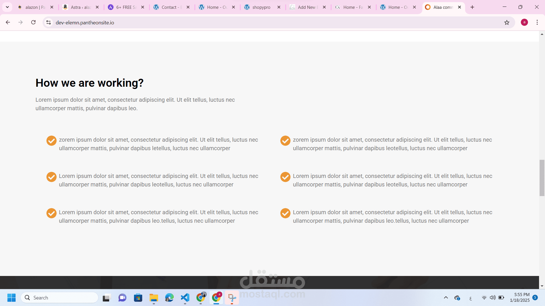Open date and time panel

(x=519, y=297)
